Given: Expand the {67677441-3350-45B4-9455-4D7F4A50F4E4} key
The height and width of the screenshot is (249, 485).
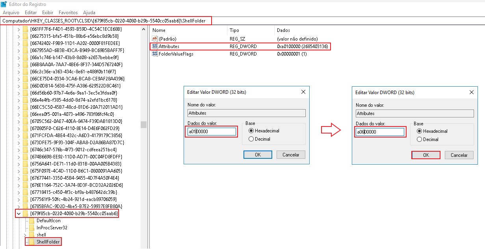Looking at the screenshot, I should (x=19, y=178).
